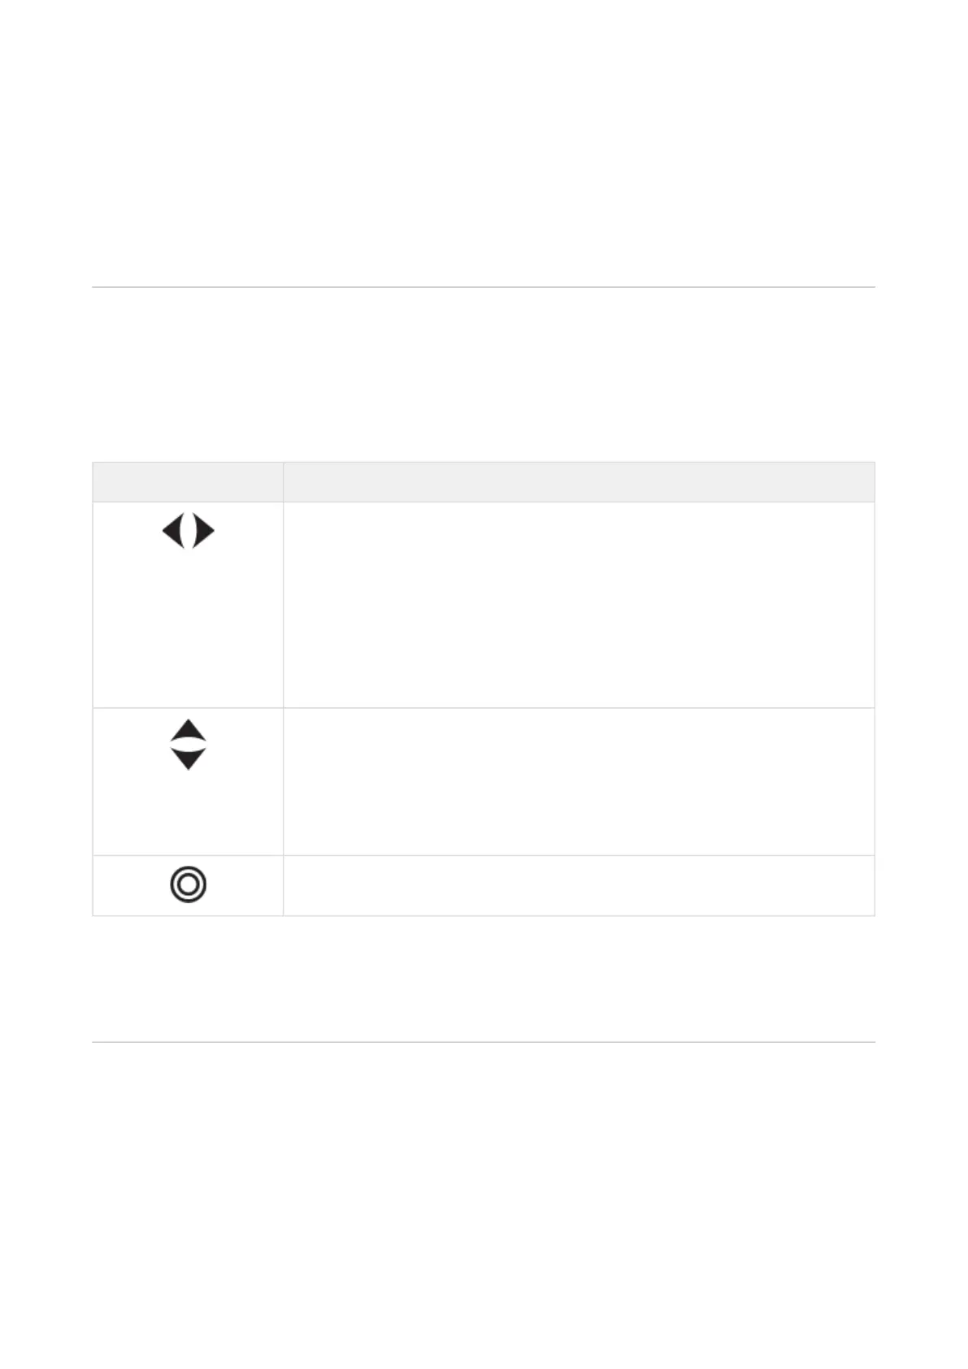The image size is (968, 1369).
Task: Click the empty description cell beside up/down arrows
Action: (579, 781)
